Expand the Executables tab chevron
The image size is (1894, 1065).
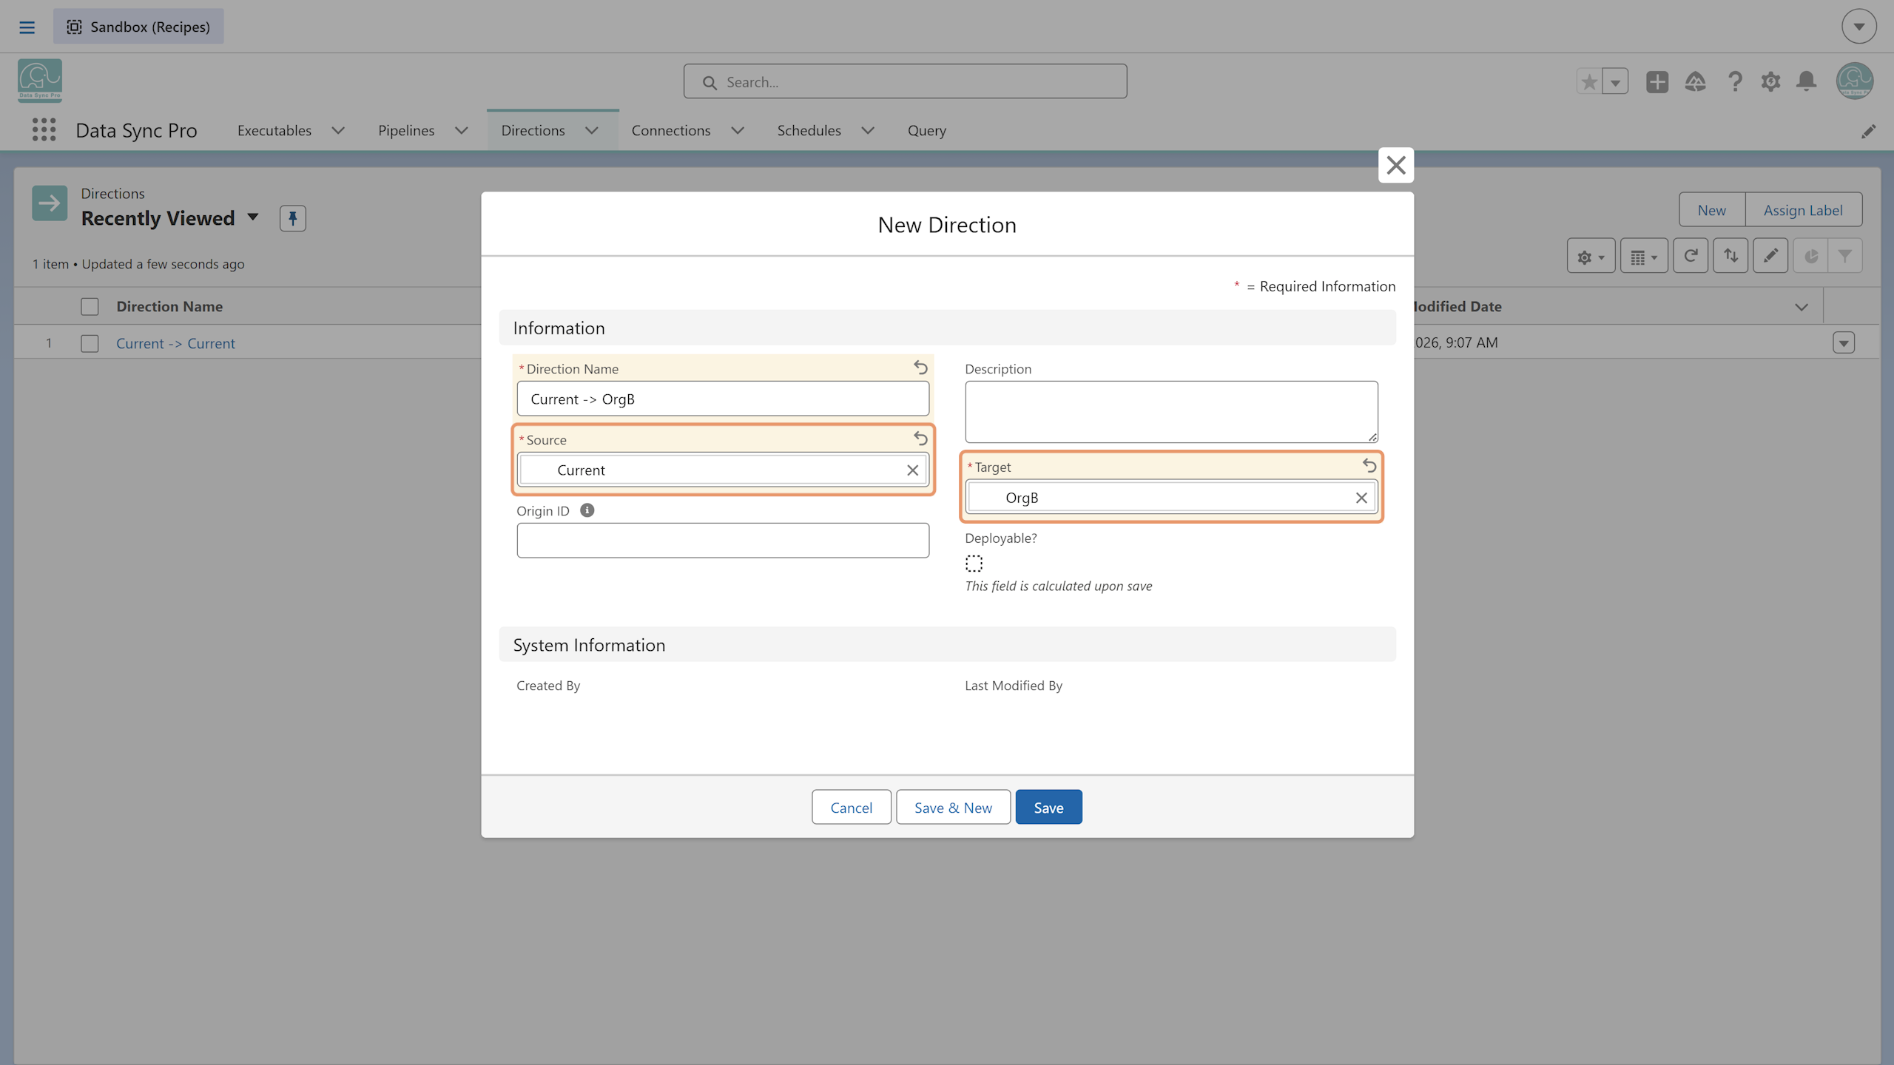pos(338,130)
